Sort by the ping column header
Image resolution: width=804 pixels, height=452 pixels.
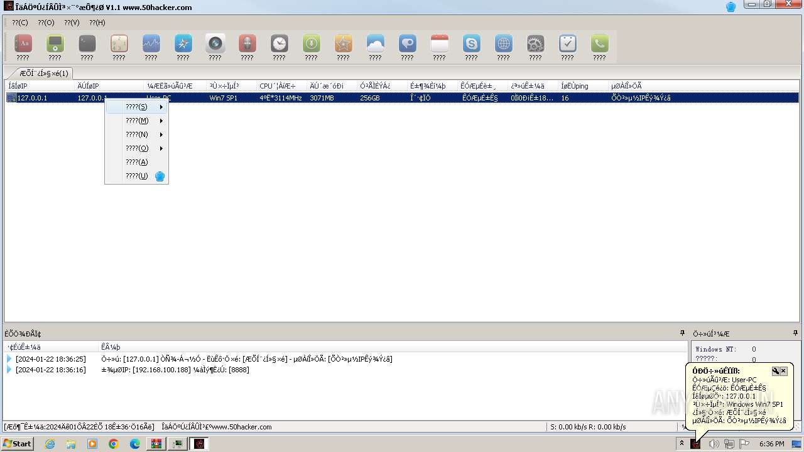[584, 86]
